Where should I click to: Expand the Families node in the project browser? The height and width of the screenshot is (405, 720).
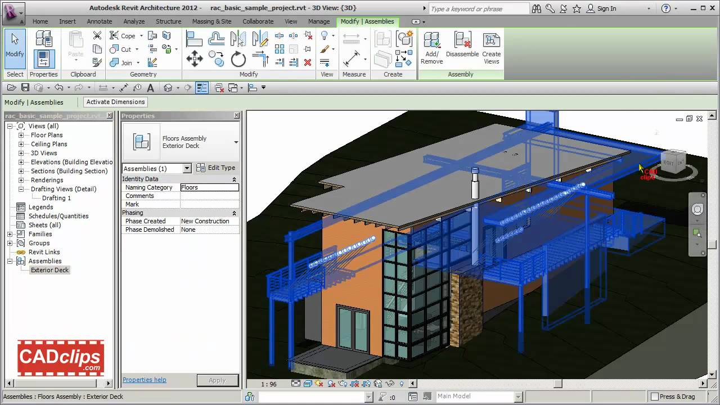[10, 234]
